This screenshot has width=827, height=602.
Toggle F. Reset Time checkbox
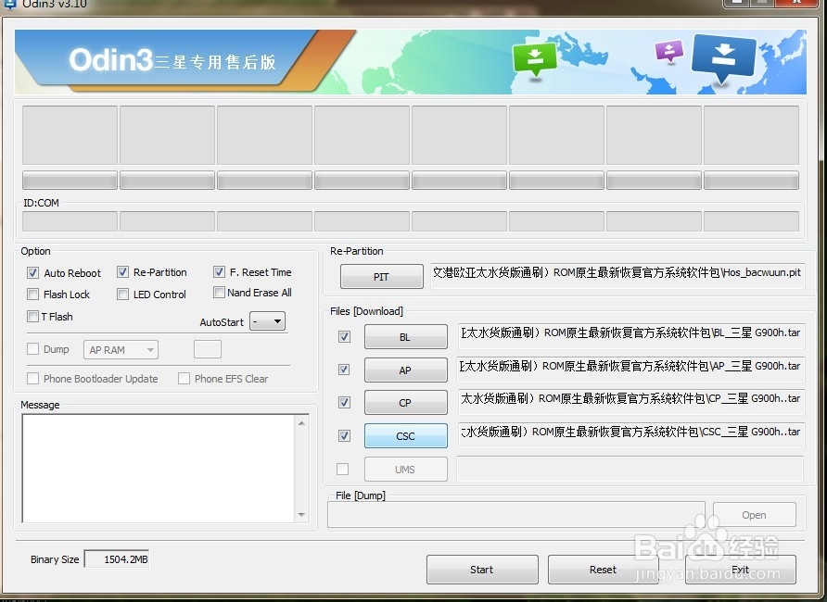tap(219, 272)
